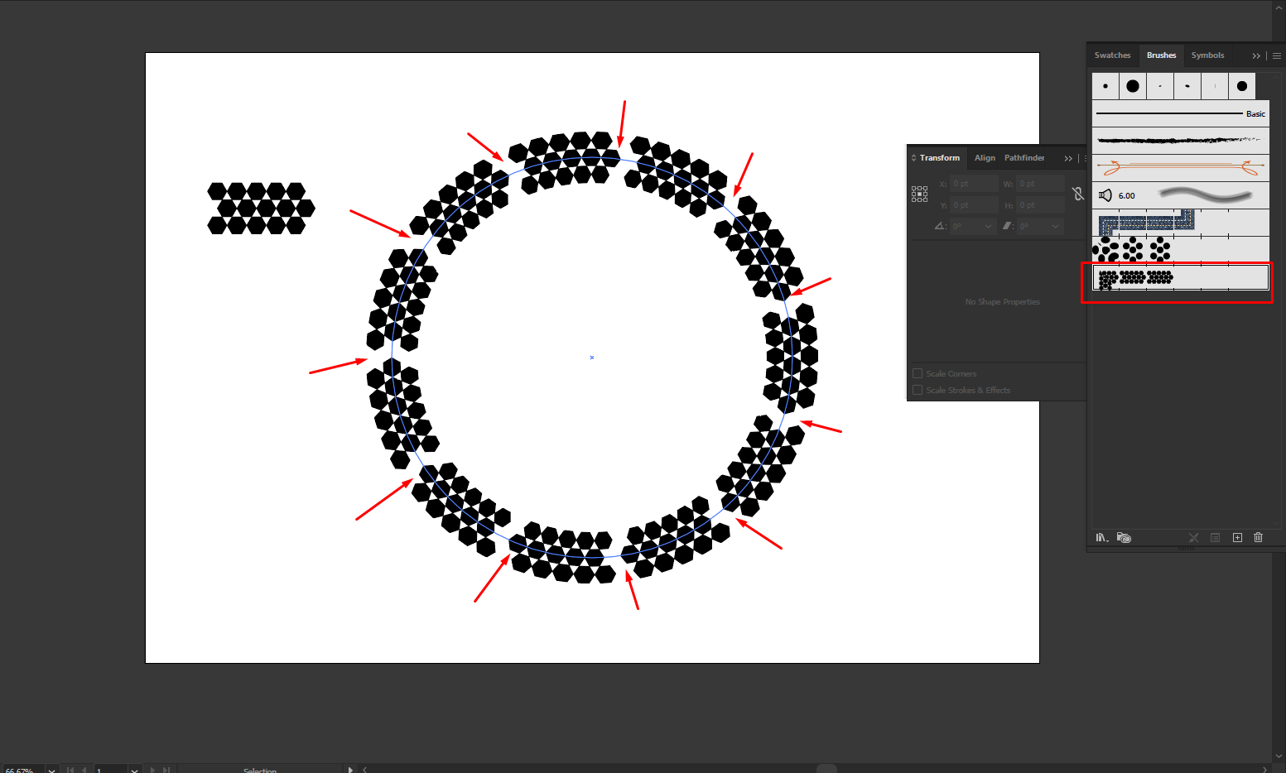This screenshot has height=773, width=1286.
Task: Create a New Brush
Action: click(1237, 537)
